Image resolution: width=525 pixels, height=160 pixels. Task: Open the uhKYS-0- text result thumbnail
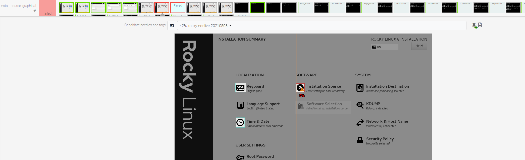coord(433,8)
